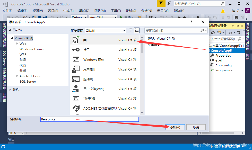Open the purple 迪 account avatar
252x150 pixels.
coord(248,11)
